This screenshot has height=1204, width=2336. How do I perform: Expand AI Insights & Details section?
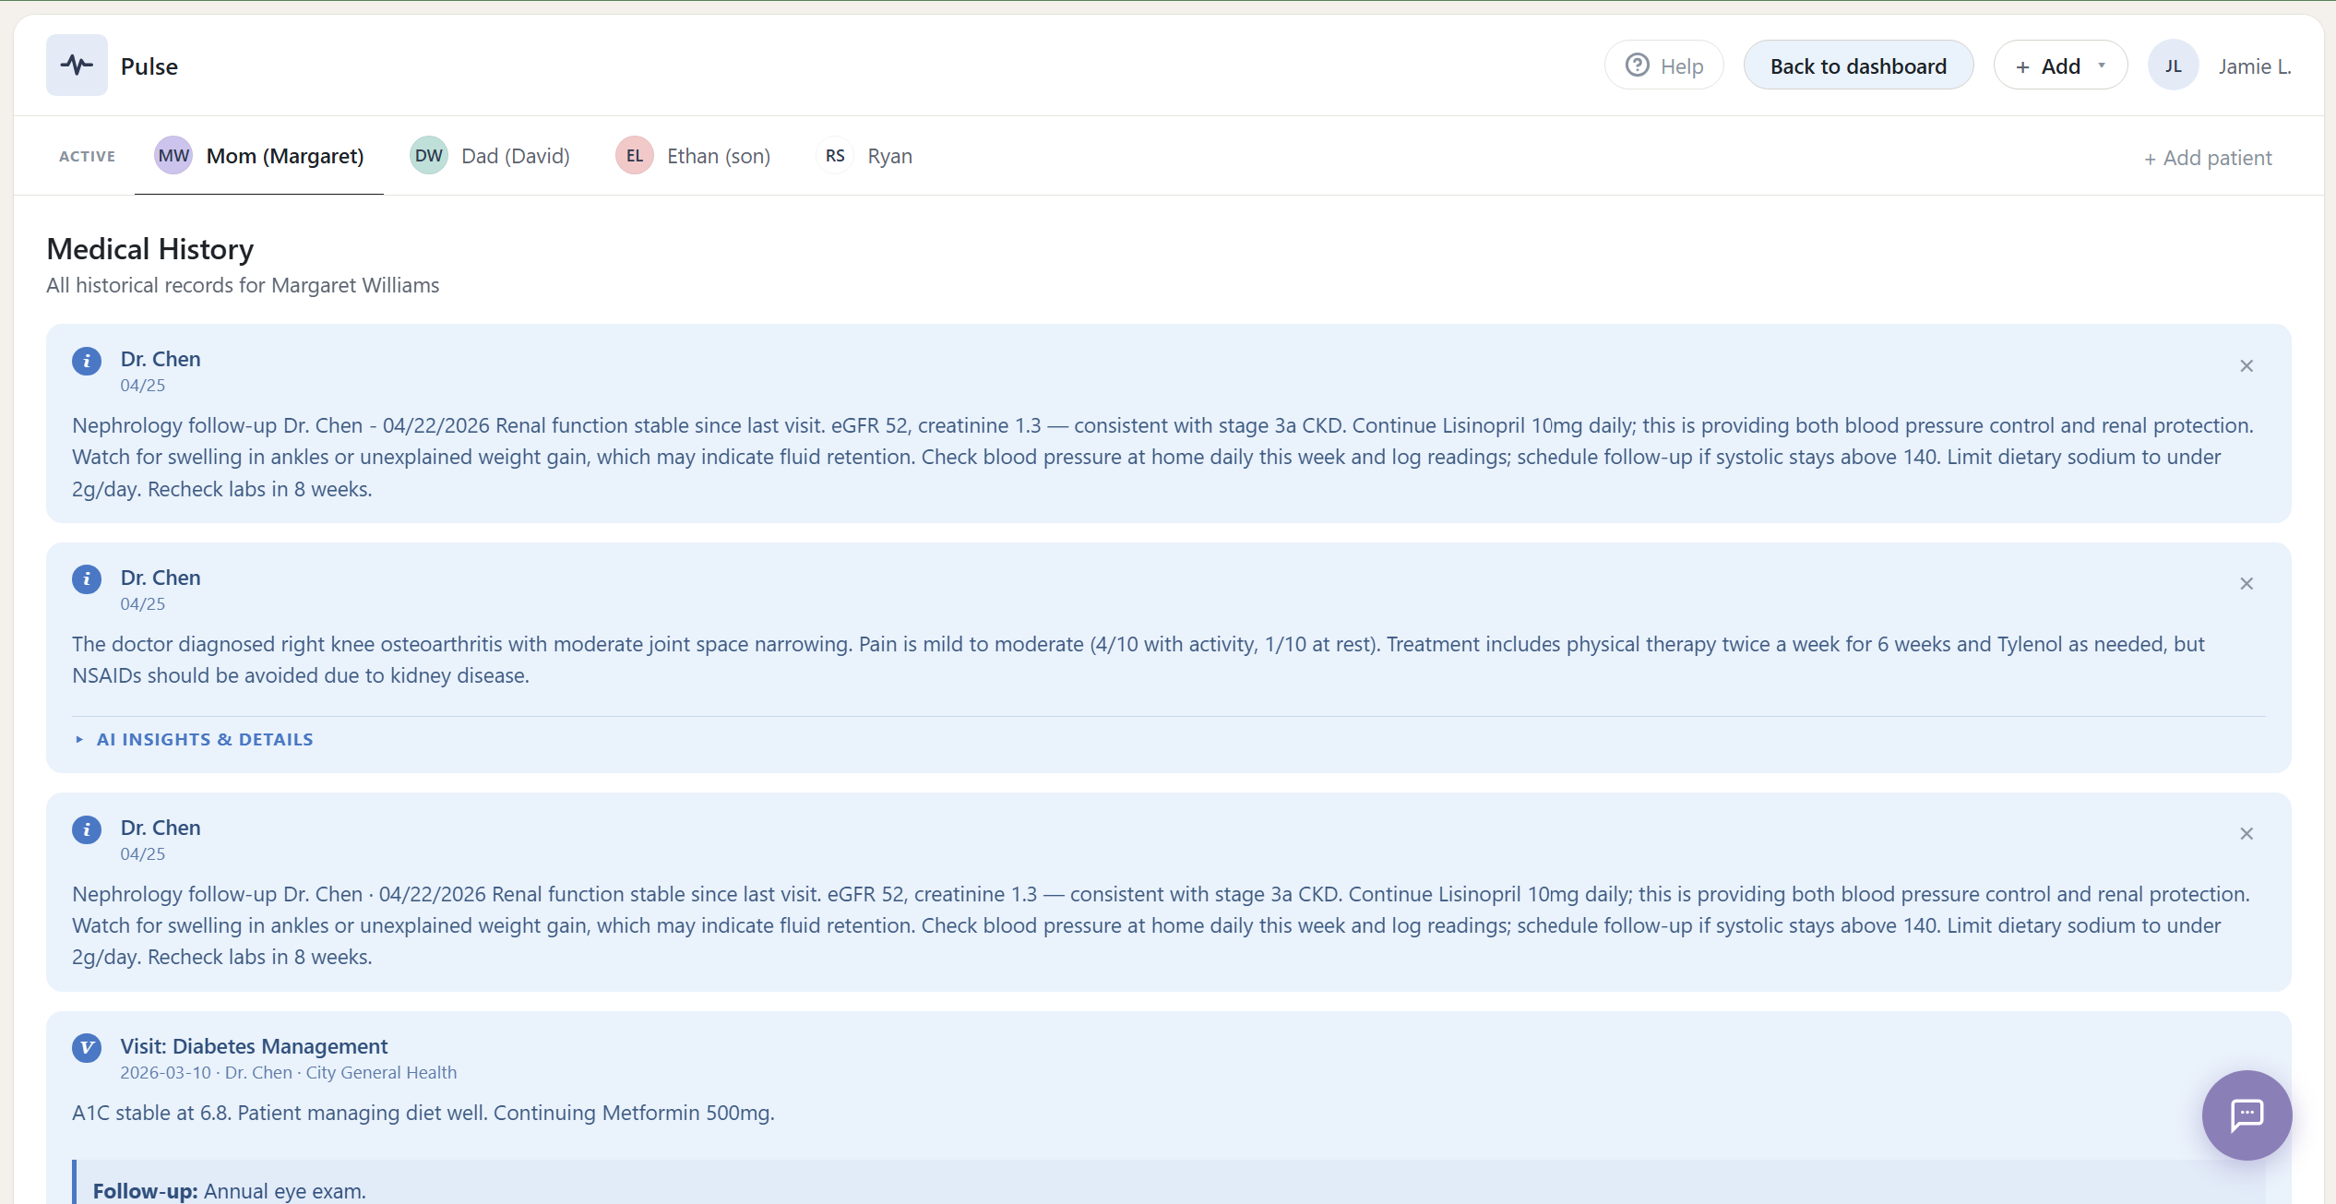(204, 740)
